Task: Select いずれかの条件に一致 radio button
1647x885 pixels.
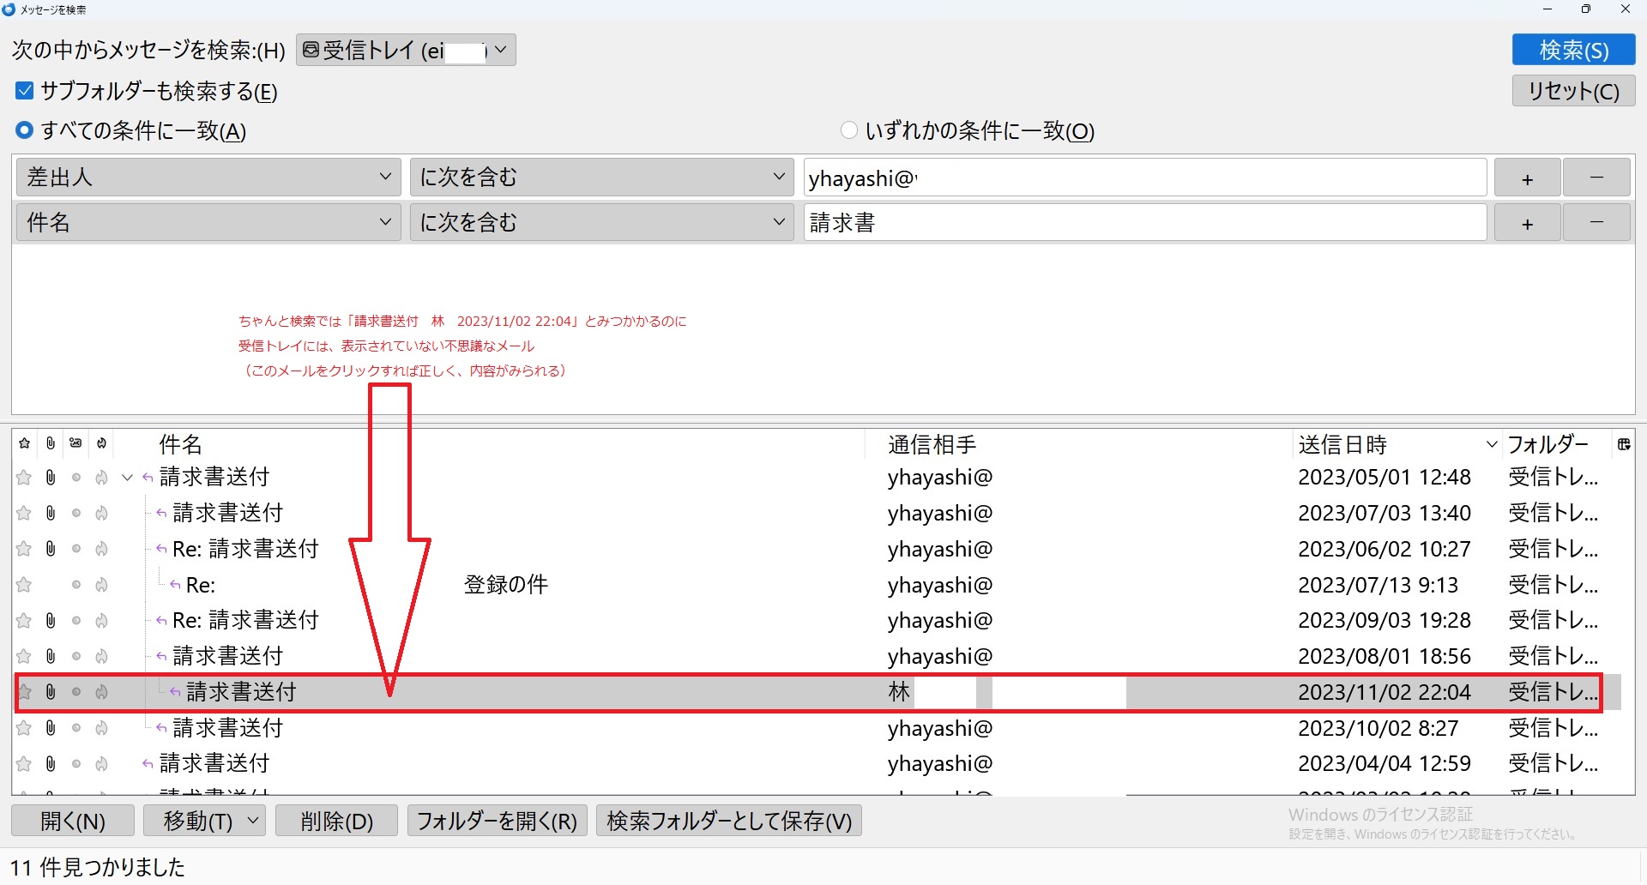Action: pyautogui.click(x=849, y=130)
